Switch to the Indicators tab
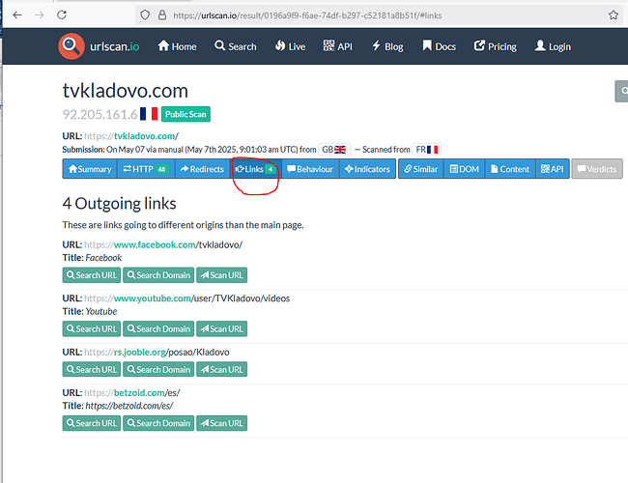This screenshot has height=483, width=628. [x=367, y=169]
